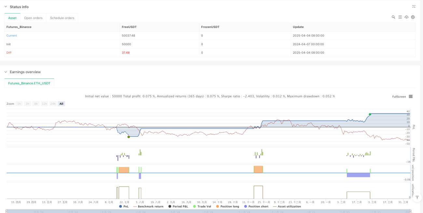Open the chart hamburger menu icon
The width and height of the screenshot is (423, 213).
(411, 97)
